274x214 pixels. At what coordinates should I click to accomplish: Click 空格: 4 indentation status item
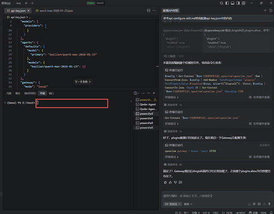(196, 213)
